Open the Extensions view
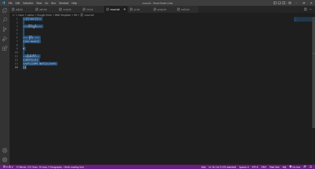The width and height of the screenshot is (315, 169). tap(5, 48)
